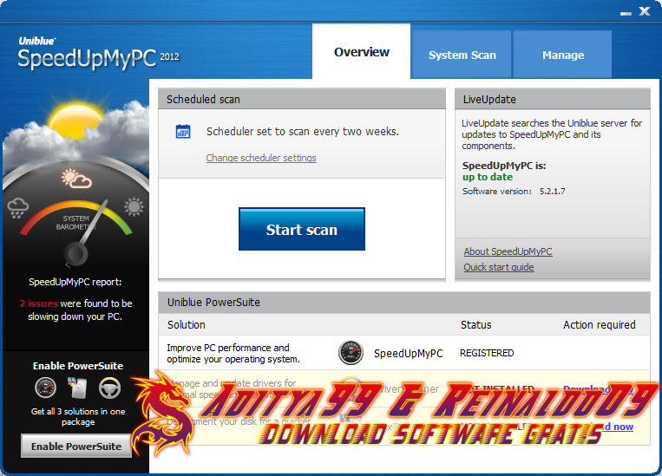Click the 'Action required' column header
Viewport: 662px width, 476px height.
(x=599, y=325)
